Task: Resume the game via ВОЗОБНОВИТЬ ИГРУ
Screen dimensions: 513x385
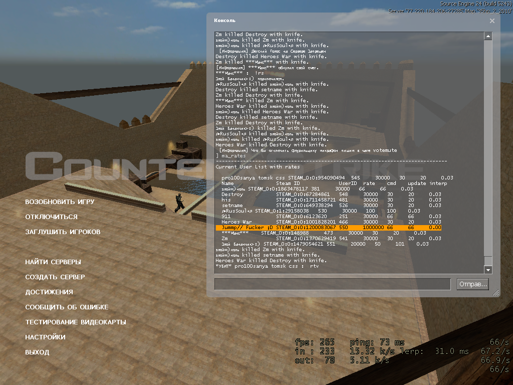Action: 60,202
